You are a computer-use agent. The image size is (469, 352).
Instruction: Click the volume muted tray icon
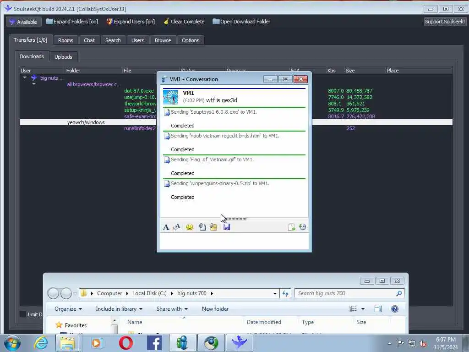point(423,344)
